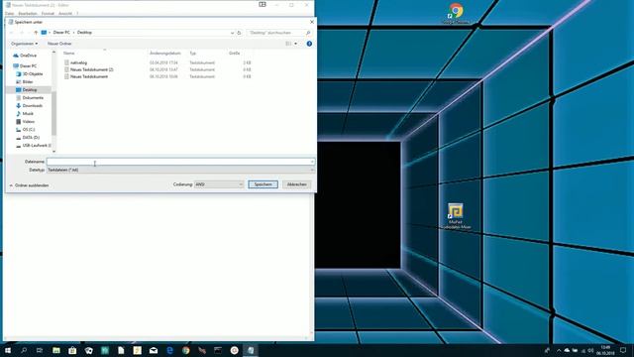Open the Organisieren dropdown menu
Screen dimensions: 634x357
[24, 44]
